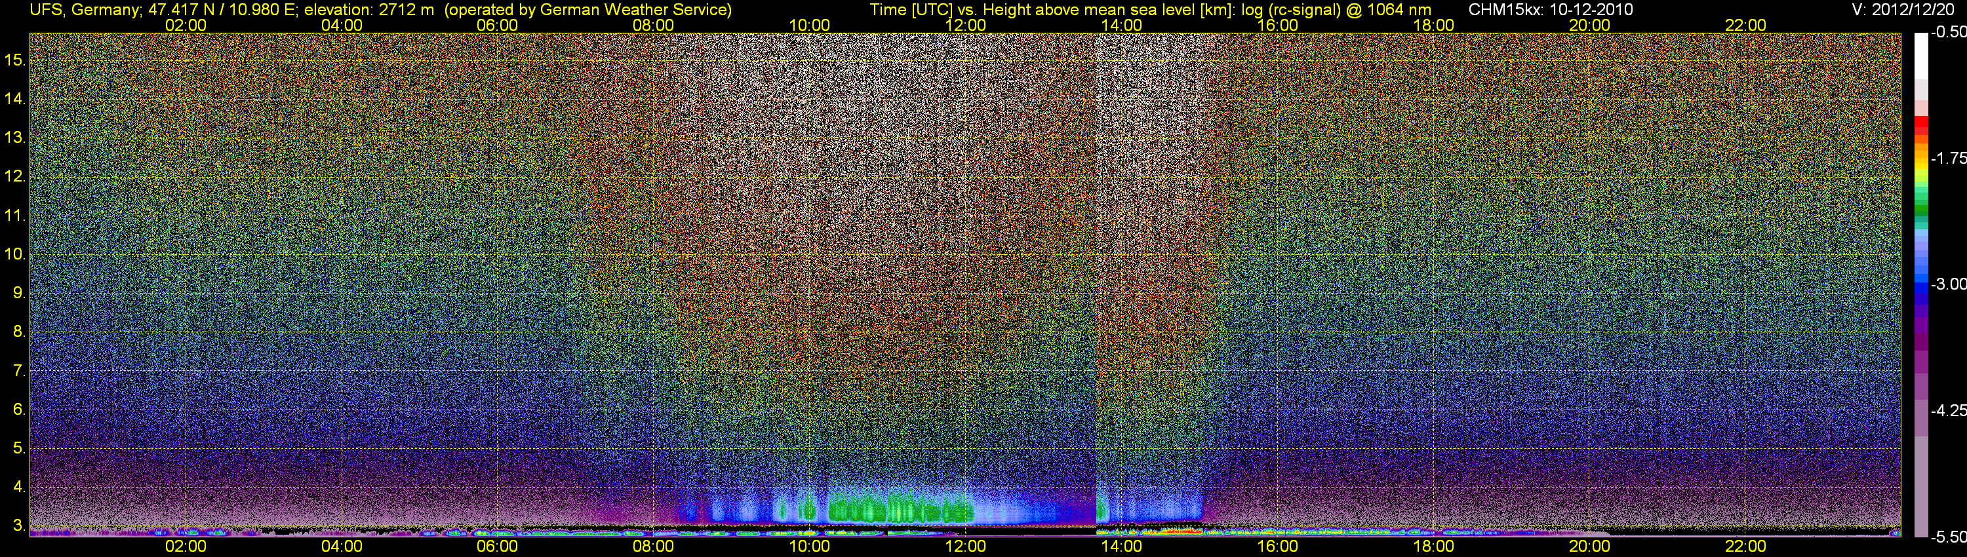Viewport: 1967px width, 557px height.
Task: Click the 4. km height axis label
Action: tap(19, 487)
